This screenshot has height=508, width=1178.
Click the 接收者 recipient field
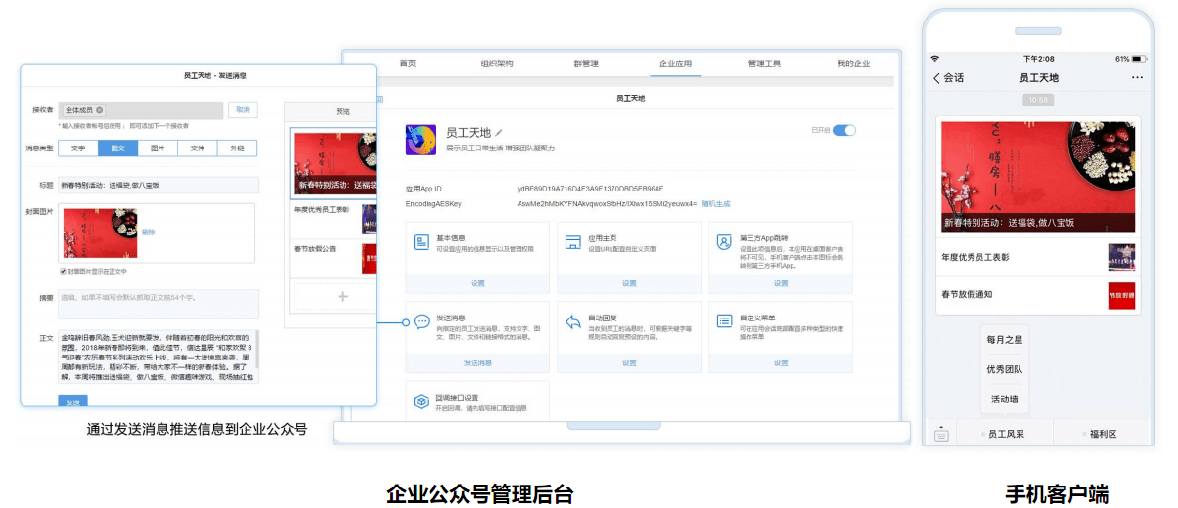[x=142, y=110]
